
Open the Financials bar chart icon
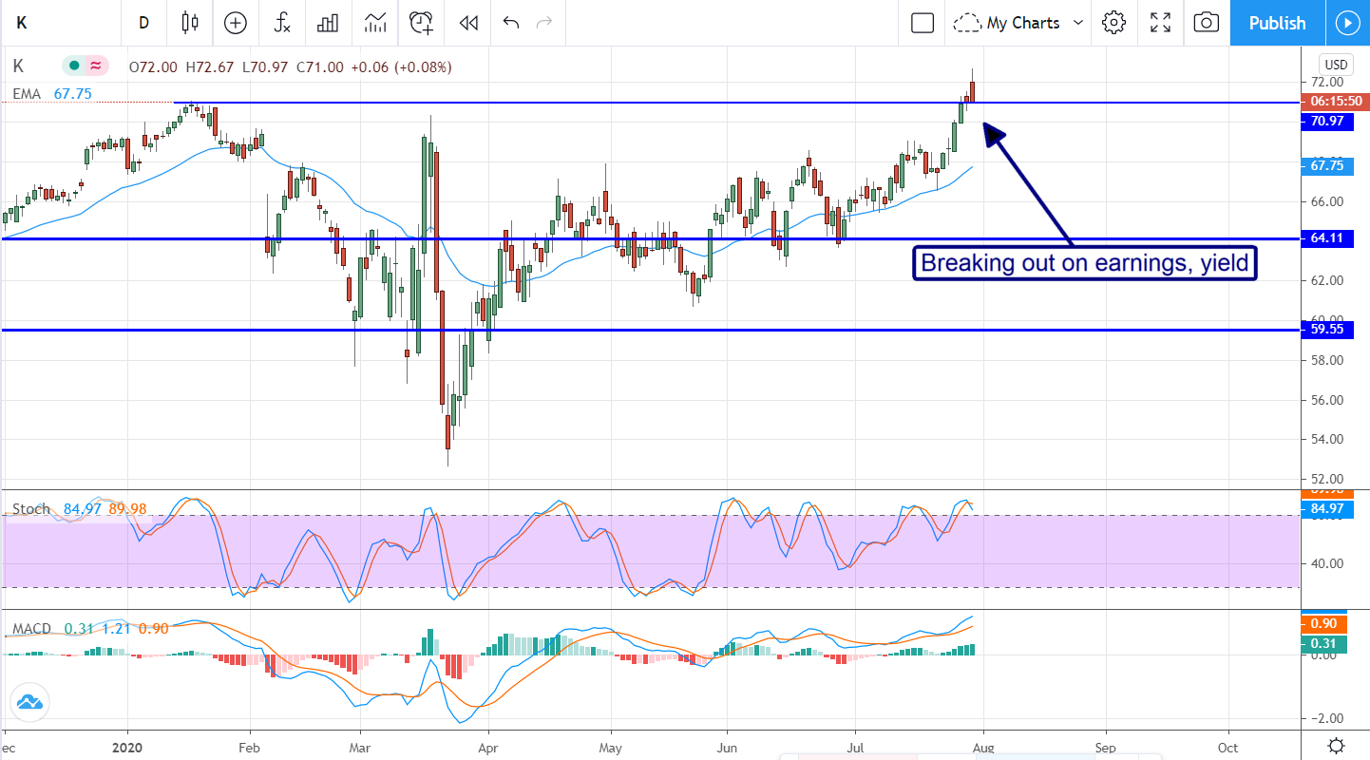pyautogui.click(x=328, y=23)
